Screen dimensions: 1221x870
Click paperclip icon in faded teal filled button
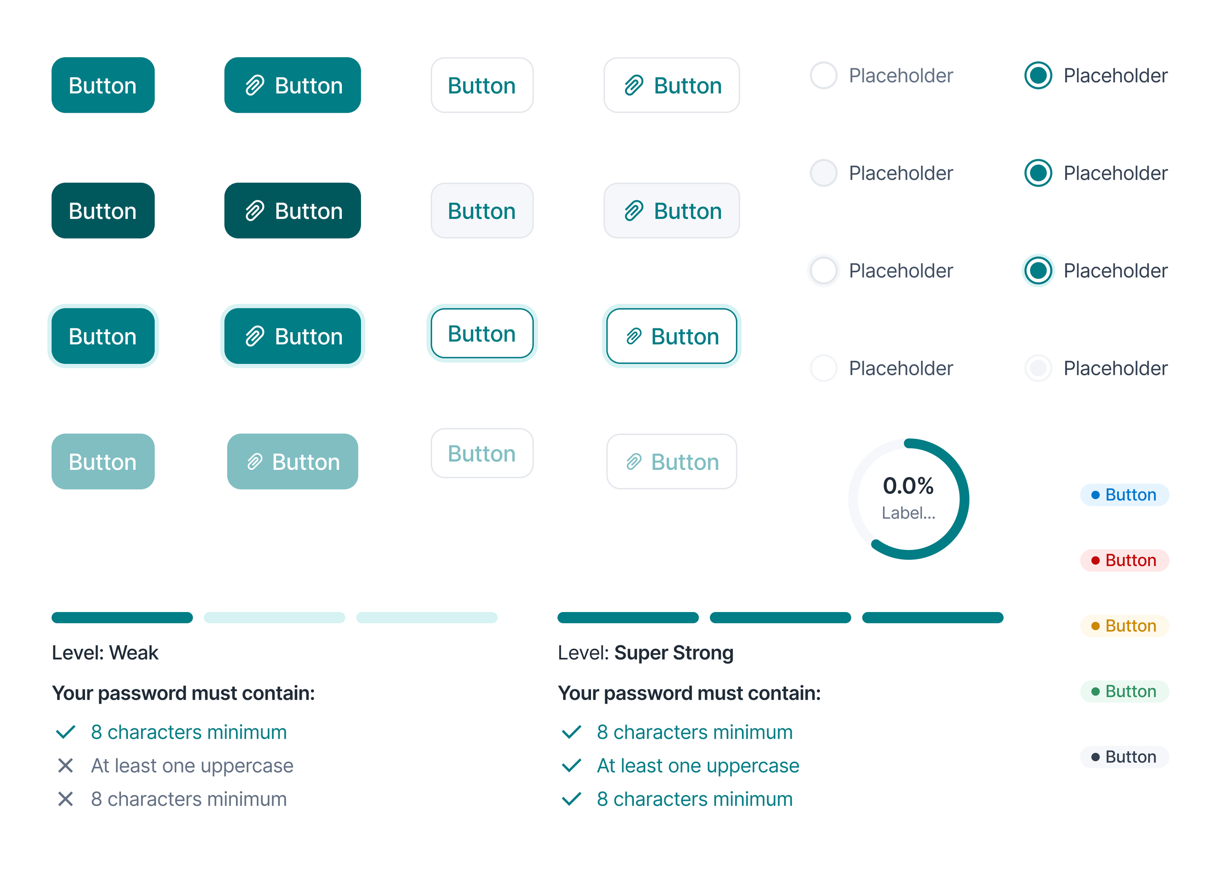(254, 462)
